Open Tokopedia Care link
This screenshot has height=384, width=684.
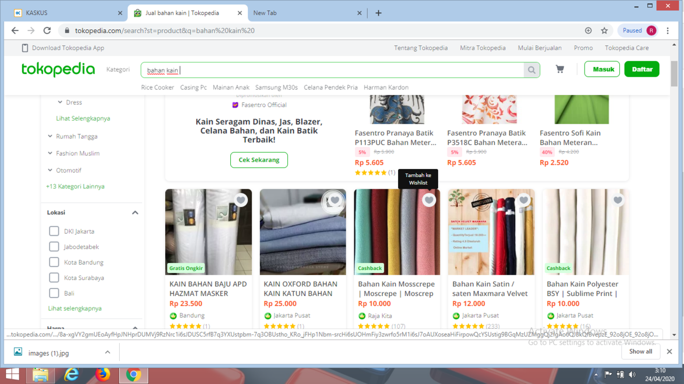coord(627,47)
